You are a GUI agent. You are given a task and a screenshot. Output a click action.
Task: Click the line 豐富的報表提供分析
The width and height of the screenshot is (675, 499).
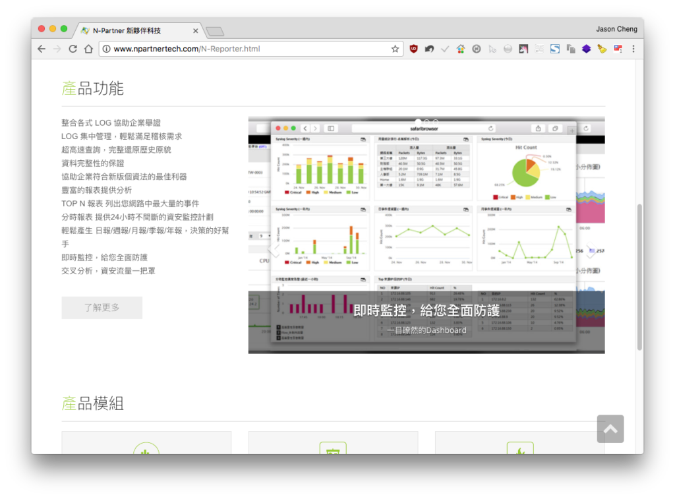pos(96,190)
